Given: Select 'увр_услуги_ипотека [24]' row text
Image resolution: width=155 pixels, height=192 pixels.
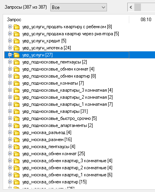Looking at the screenshot, I should (46, 48).
